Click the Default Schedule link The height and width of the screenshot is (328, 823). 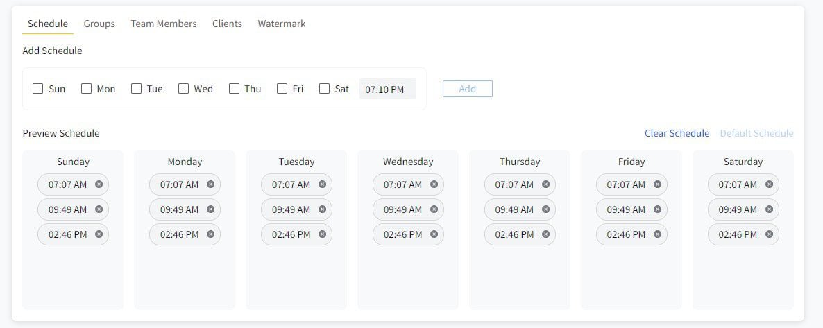click(756, 133)
